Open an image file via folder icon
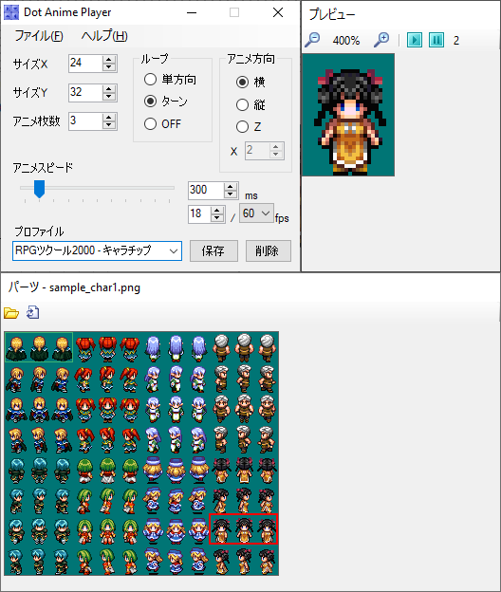 pyautogui.click(x=11, y=313)
